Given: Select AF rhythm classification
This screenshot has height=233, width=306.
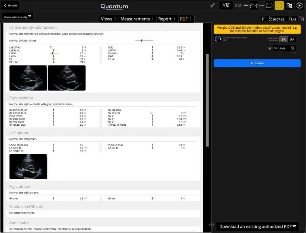Looking at the screenshot, I should coord(292,39).
